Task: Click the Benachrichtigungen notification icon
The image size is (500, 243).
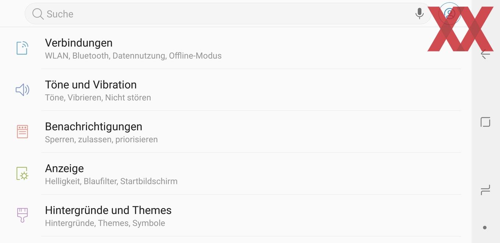Action: [x=22, y=131]
